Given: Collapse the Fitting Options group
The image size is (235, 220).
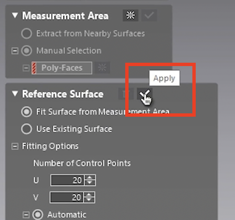Looking at the screenshot, I should click(15, 146).
